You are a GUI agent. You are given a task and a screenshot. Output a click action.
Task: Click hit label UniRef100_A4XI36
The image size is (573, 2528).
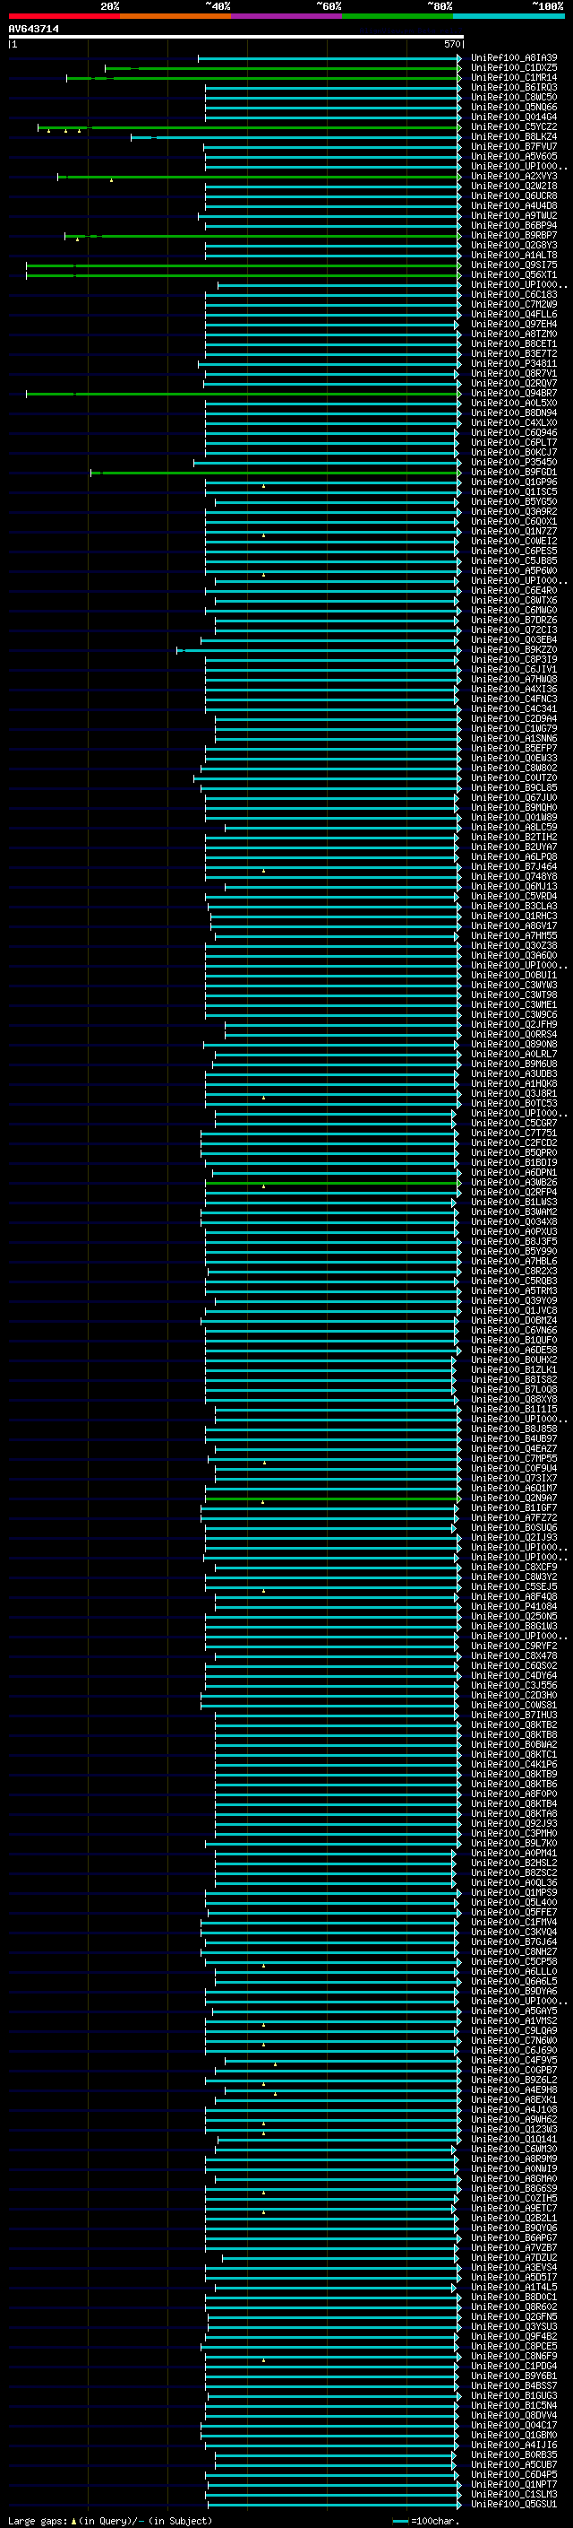pyautogui.click(x=513, y=689)
